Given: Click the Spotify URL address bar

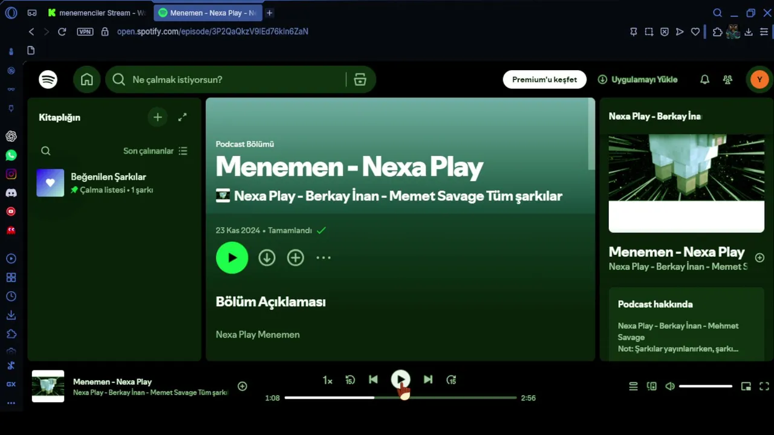Looking at the screenshot, I should click(x=213, y=31).
